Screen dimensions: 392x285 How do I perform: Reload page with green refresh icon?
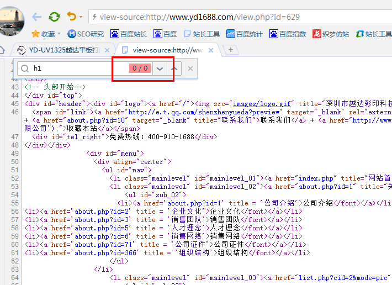click(54, 17)
